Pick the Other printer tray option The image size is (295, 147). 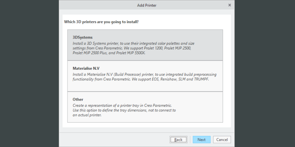click(145, 107)
